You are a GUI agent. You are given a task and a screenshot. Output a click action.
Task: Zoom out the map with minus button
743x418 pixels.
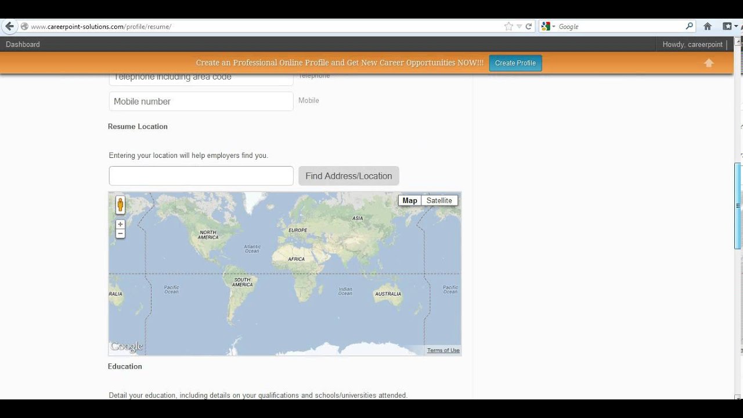pos(120,233)
